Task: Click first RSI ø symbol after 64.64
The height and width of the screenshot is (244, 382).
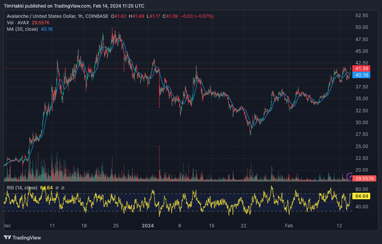Action: click(57, 188)
